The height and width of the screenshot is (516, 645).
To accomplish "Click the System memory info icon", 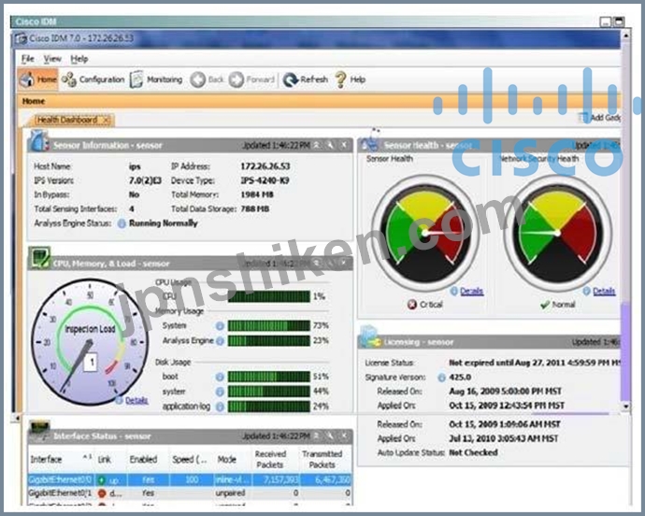I will point(220,326).
